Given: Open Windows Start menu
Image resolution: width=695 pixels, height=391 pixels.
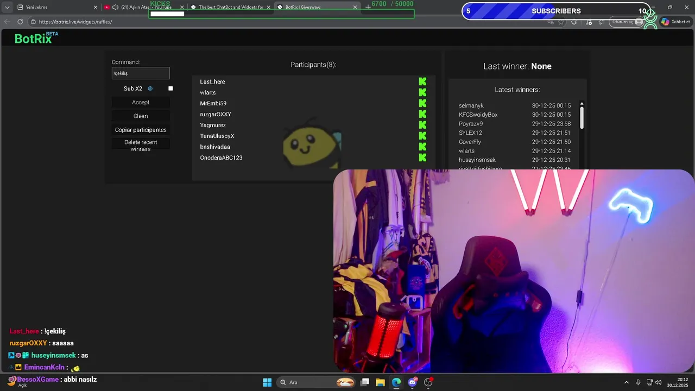Looking at the screenshot, I should click(x=267, y=382).
